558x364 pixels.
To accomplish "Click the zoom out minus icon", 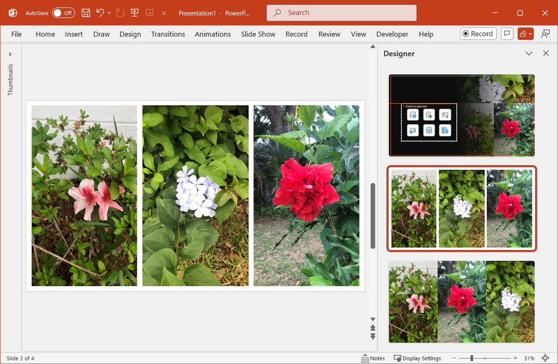I will [x=454, y=358].
